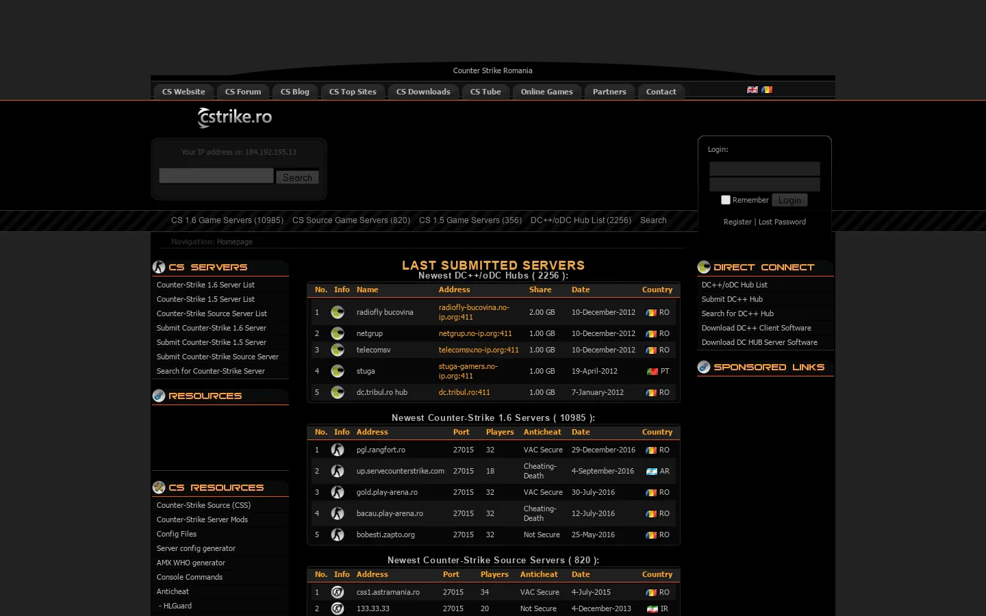The height and width of the screenshot is (616, 986).
Task: Open Submit DC++ Hub link
Action: pos(732,299)
